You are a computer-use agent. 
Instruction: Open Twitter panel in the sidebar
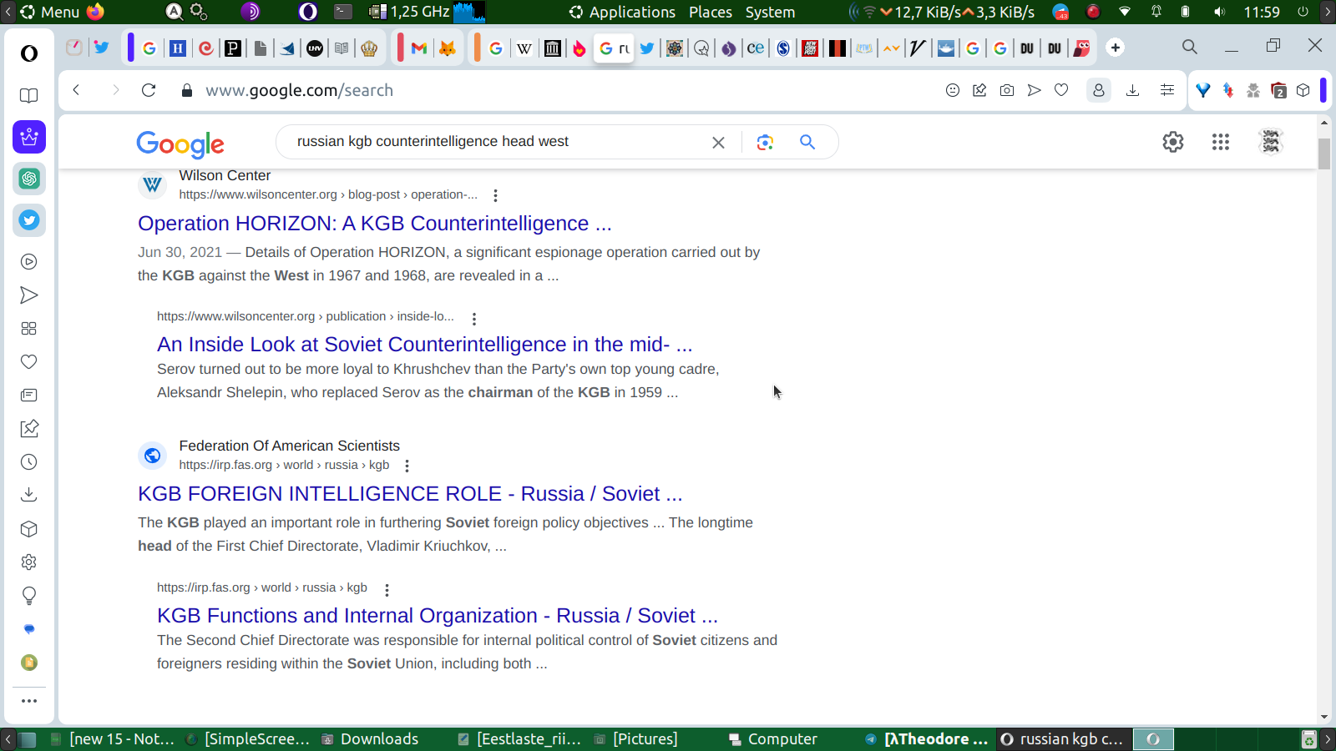(29, 220)
